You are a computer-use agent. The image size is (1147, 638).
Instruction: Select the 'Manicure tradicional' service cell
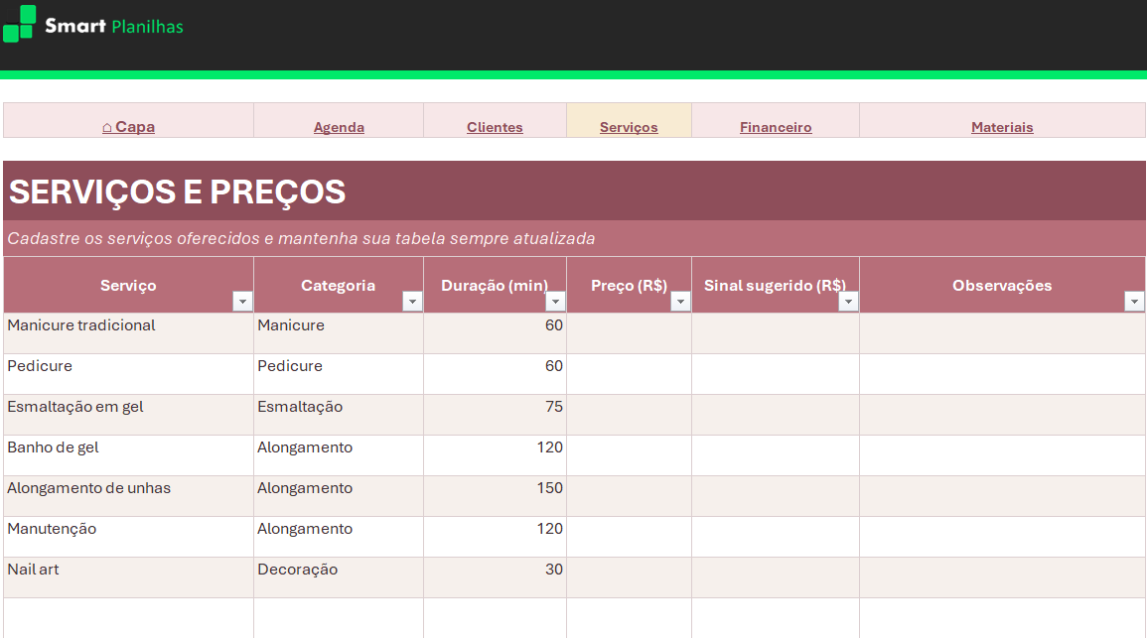pos(129,334)
